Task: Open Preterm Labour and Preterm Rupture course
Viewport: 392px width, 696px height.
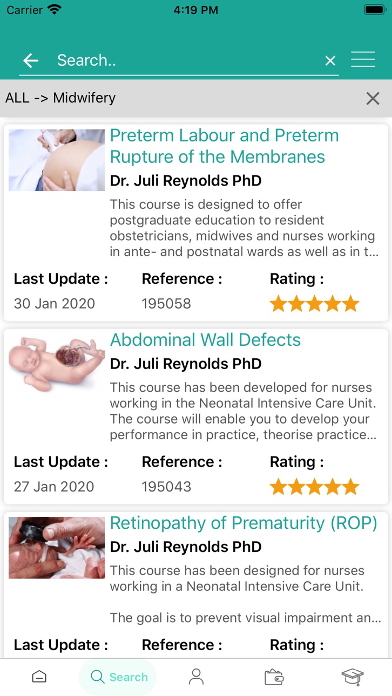Action: 224,146
